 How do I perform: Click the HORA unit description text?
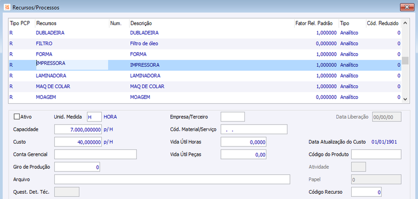110,117
